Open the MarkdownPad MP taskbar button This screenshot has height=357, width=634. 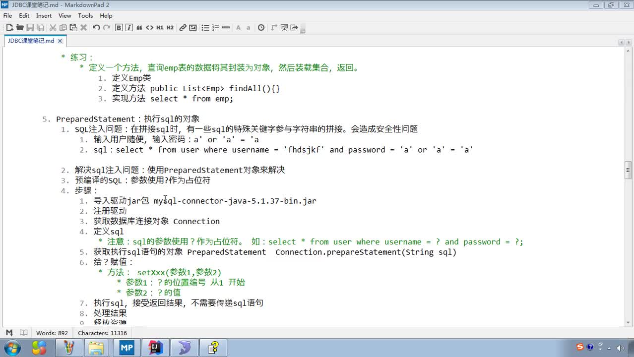pos(127,348)
